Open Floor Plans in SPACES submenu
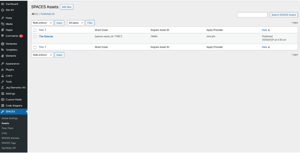This screenshot has height=153, width=300. tap(7, 128)
